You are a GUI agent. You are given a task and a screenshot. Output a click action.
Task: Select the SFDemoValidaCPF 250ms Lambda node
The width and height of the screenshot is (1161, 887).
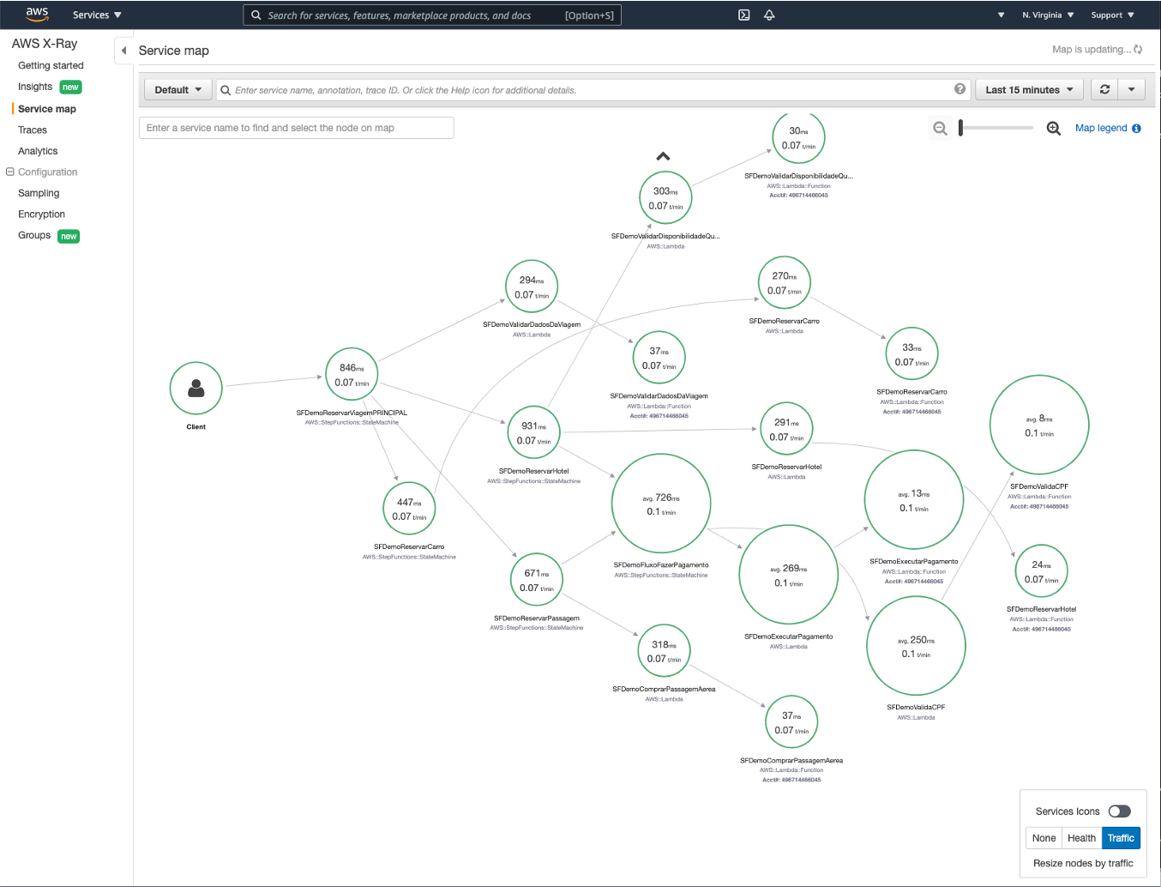(x=917, y=646)
